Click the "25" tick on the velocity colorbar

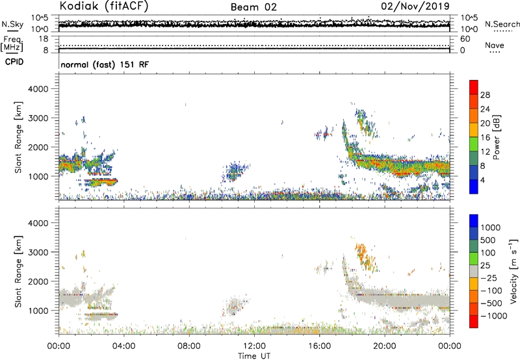click(x=486, y=266)
